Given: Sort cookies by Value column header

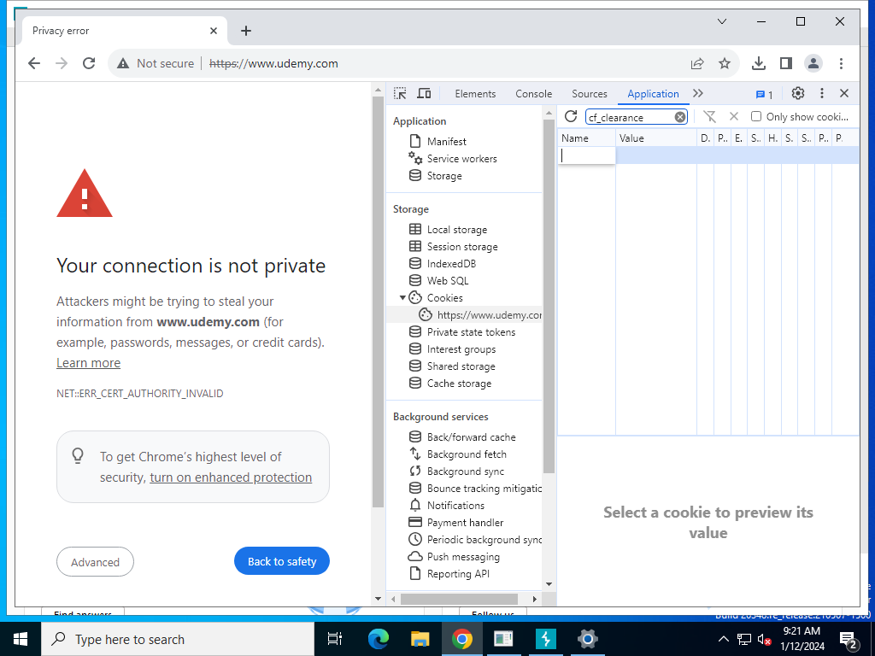Looking at the screenshot, I should pos(655,138).
